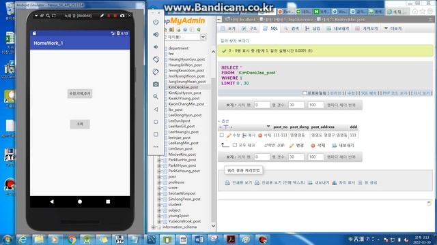Viewport: 437px width, 245px height.
Task: Click the emulator sidebar overview square icon
Action: tap(156, 135)
